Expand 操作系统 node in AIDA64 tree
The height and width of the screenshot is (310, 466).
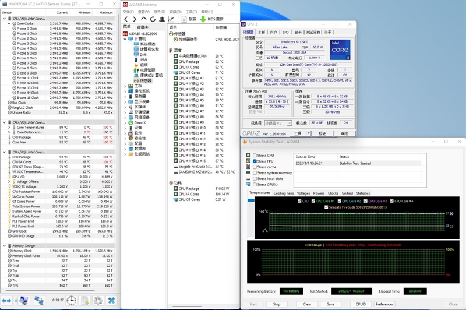[125, 91]
